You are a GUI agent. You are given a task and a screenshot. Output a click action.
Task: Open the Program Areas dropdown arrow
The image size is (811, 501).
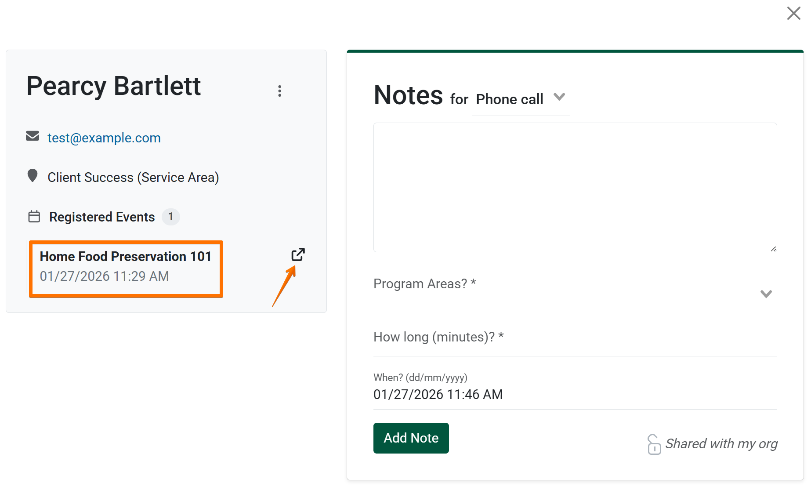point(766,294)
